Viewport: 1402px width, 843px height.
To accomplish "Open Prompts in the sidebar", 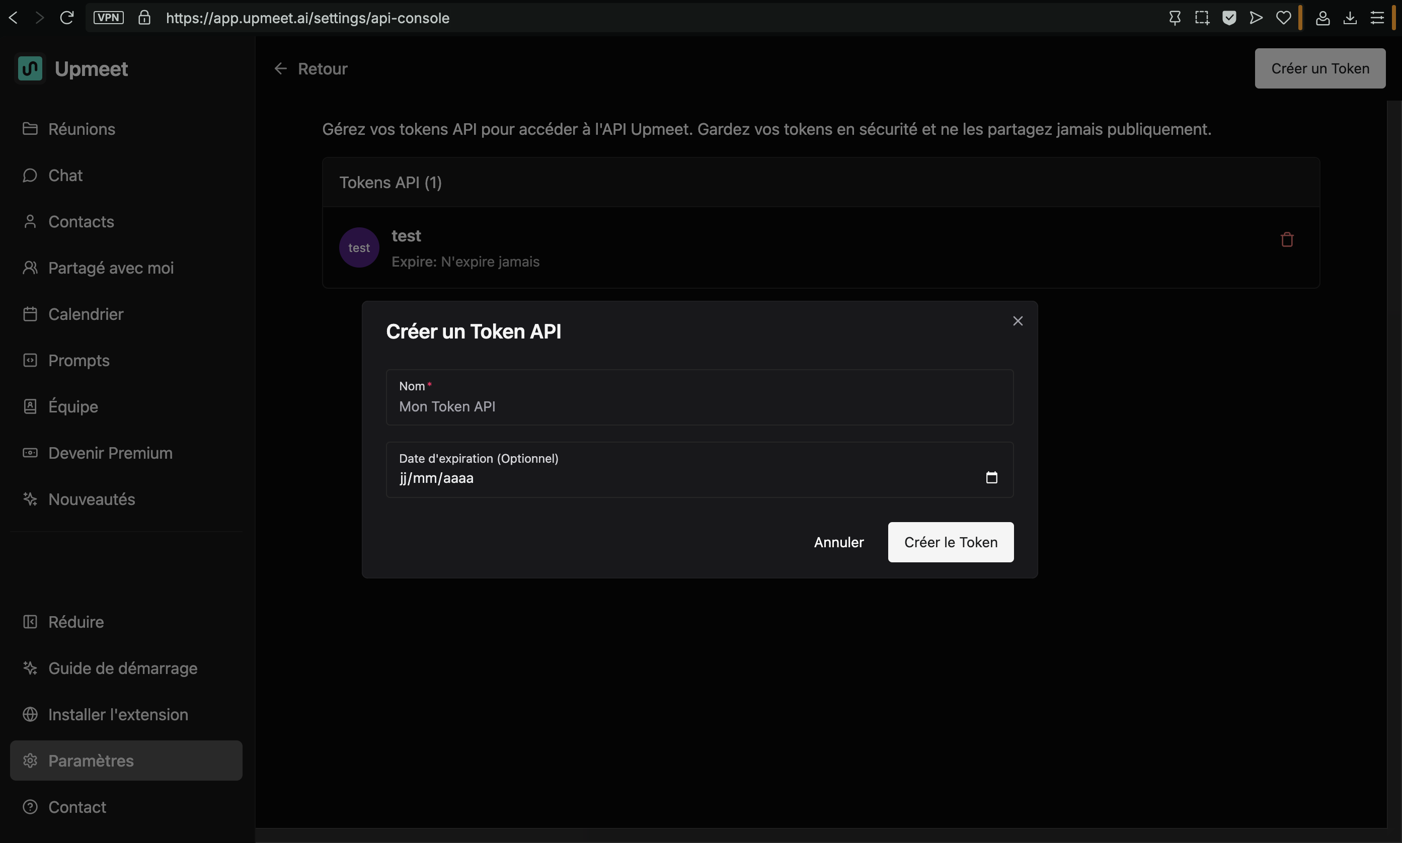I will tap(126, 360).
